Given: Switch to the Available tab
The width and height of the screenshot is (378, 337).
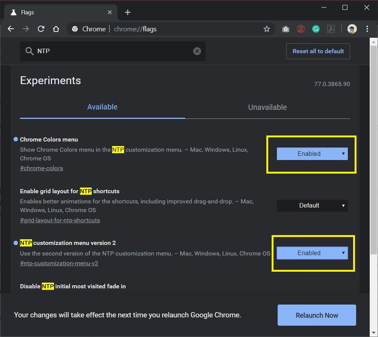Looking at the screenshot, I should [x=103, y=107].
